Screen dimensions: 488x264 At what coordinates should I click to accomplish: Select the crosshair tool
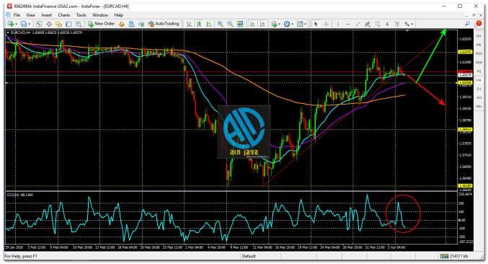click(x=326, y=24)
